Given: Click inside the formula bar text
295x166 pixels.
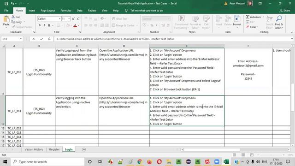Looking at the screenshot, I should point(115,39).
